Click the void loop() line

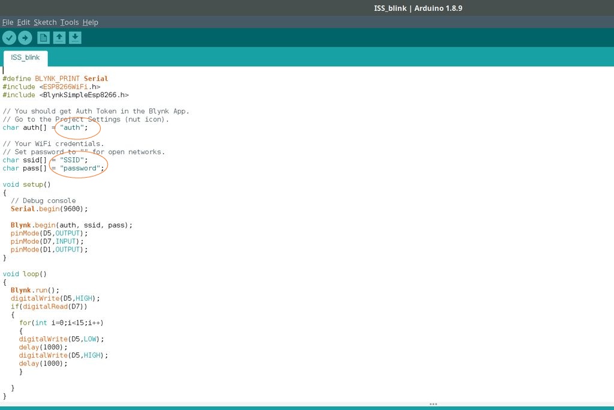click(25, 274)
